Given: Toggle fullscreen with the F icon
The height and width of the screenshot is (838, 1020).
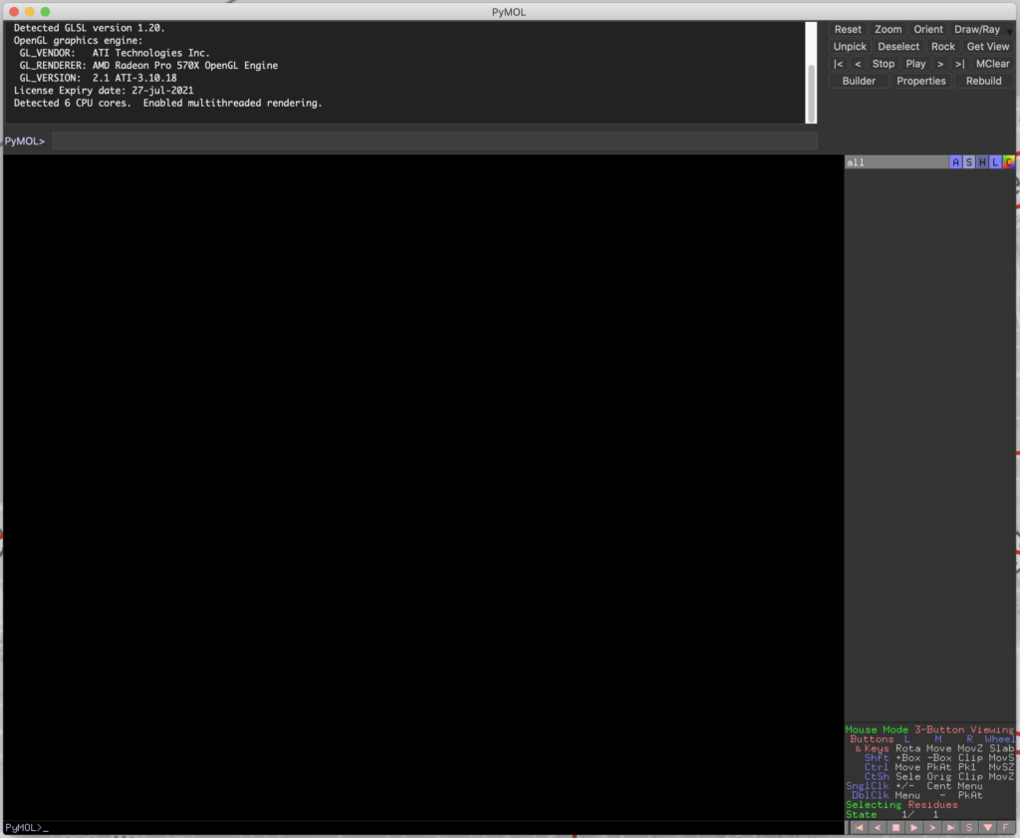Looking at the screenshot, I should (1006, 828).
